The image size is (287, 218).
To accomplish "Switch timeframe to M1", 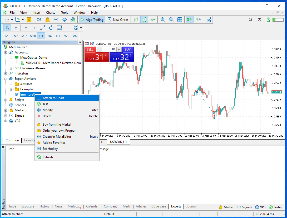I will pos(8,36).
